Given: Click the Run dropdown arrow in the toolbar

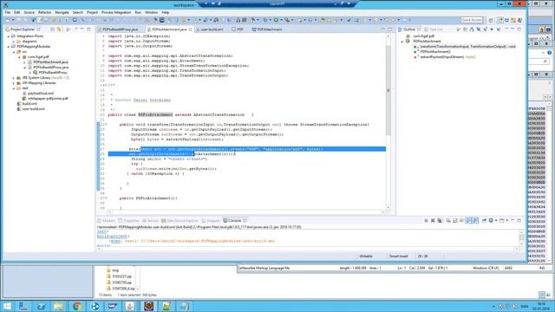Looking at the screenshot, I should pos(281,20).
